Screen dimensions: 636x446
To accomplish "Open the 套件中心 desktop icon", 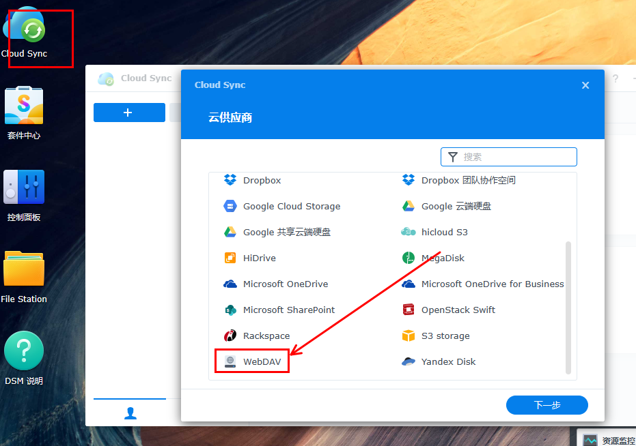I will tap(24, 105).
